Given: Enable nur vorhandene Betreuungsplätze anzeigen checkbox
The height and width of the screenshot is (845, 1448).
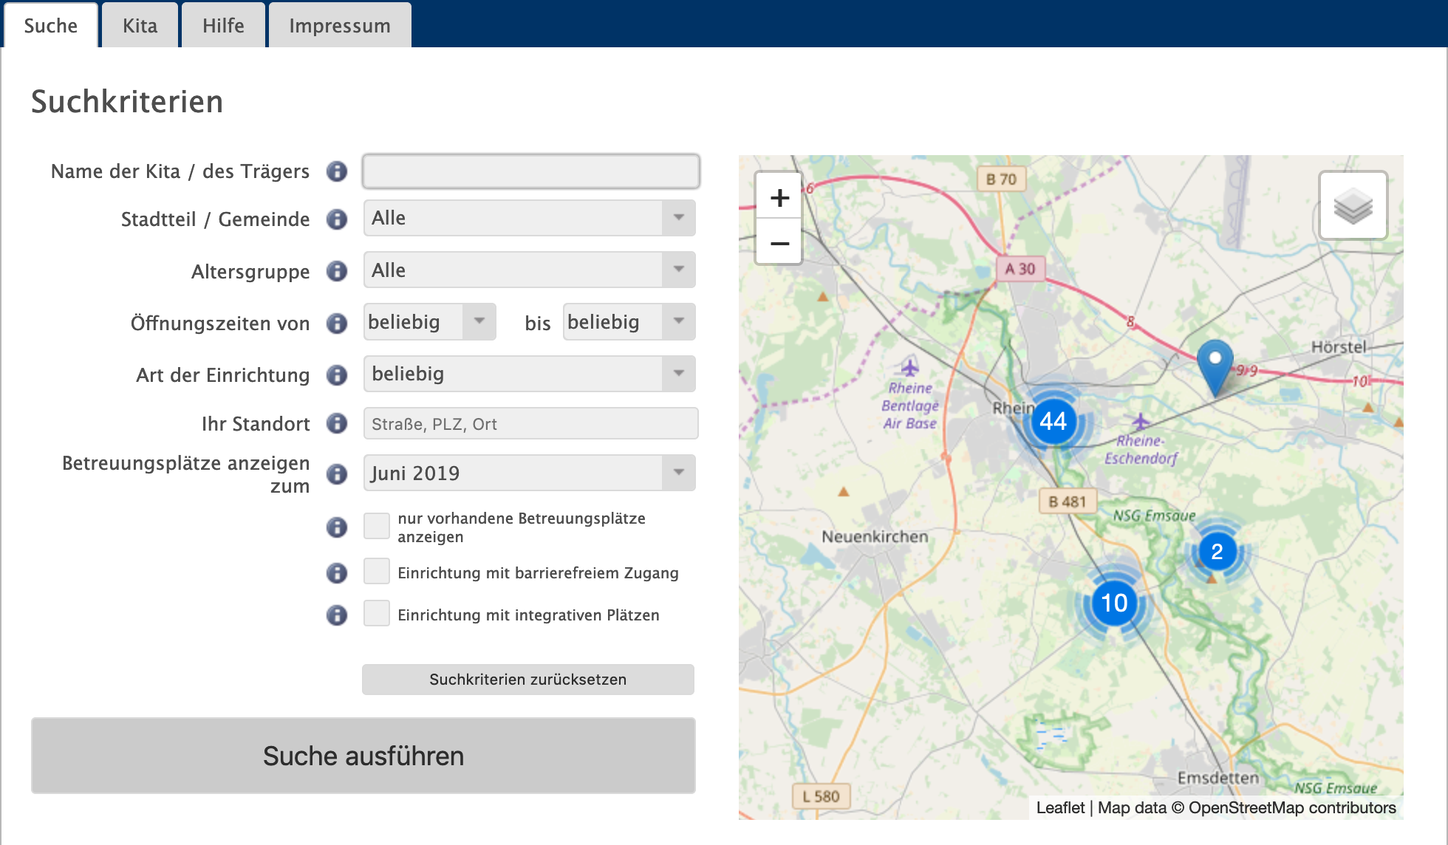Looking at the screenshot, I should pos(377,526).
